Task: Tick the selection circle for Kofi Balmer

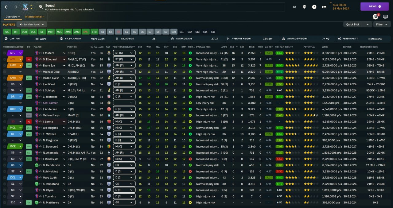Action: (x=5, y=103)
